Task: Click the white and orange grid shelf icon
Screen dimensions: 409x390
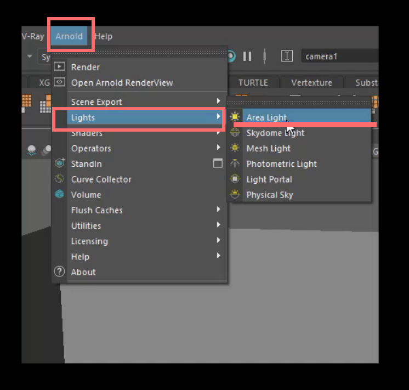Action: (x=46, y=104)
